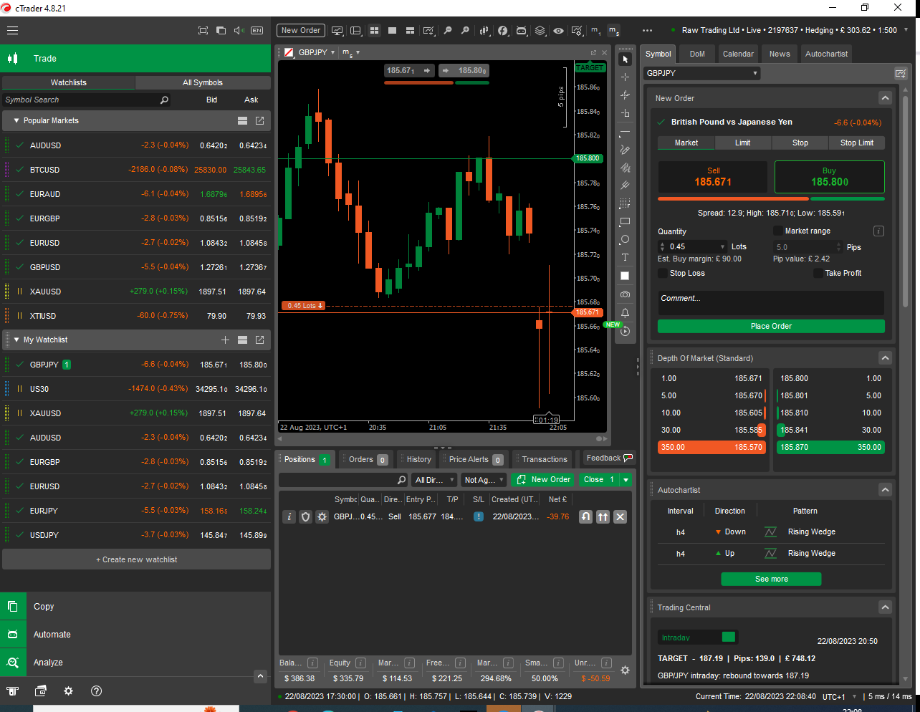Click See more in Autochartist

coord(771,579)
